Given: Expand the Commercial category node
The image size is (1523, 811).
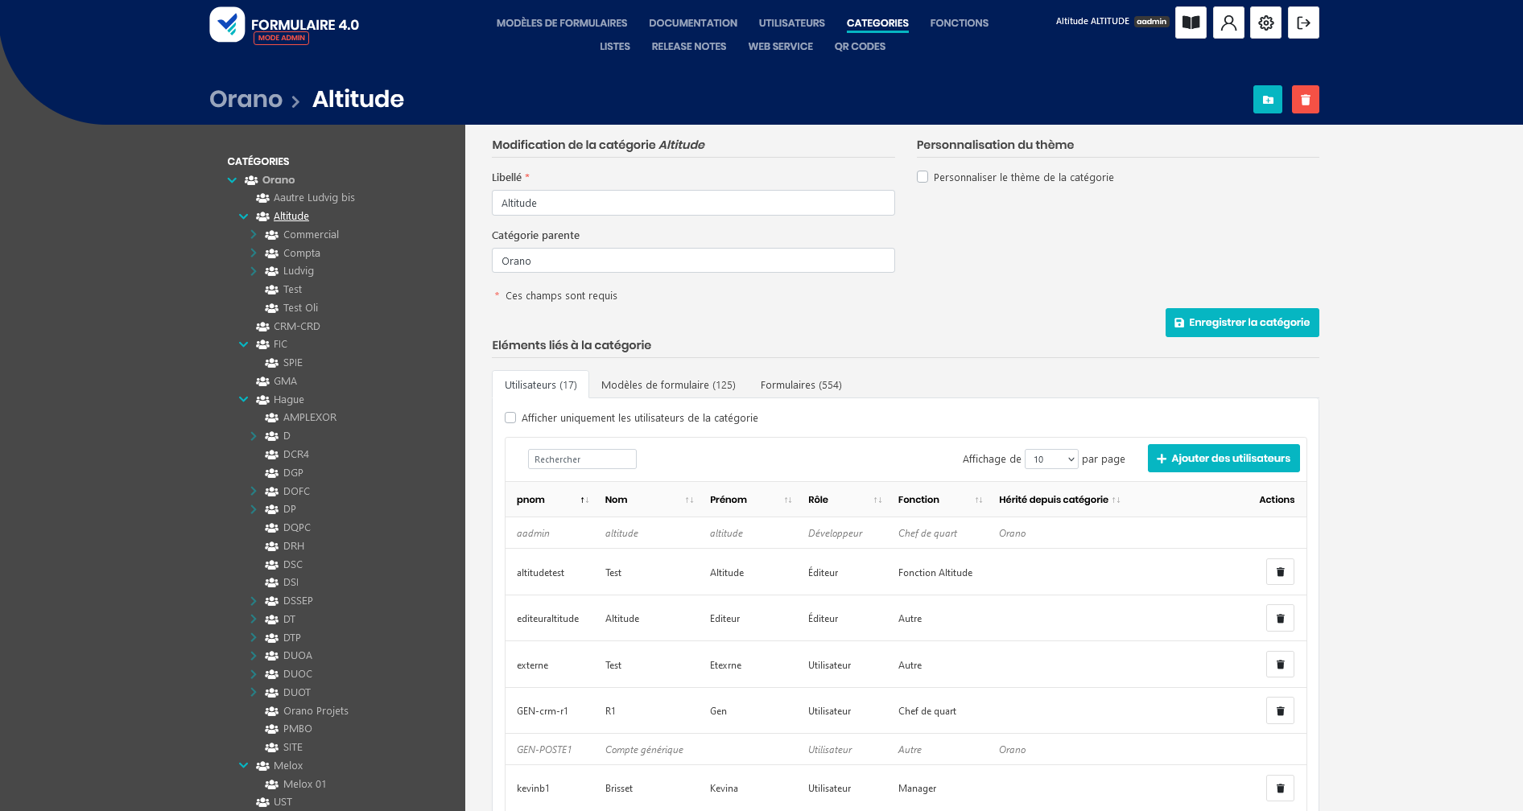Looking at the screenshot, I should (x=254, y=235).
